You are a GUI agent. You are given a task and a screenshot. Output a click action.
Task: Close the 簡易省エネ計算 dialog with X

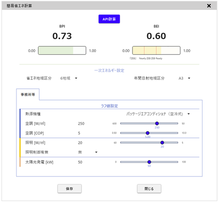pyautogui.click(x=209, y=6)
